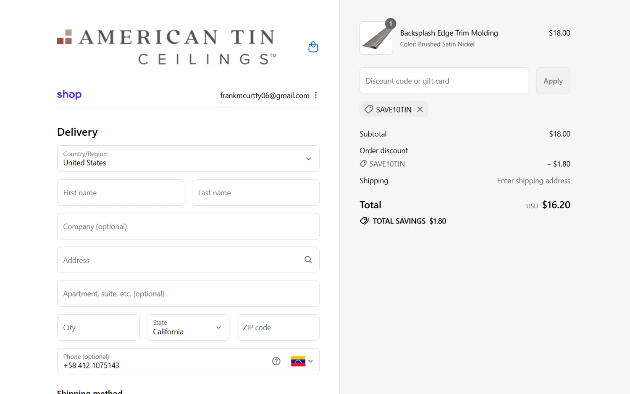630x394 pixels.
Task: Click the phone help question mark icon
Action: [276, 361]
